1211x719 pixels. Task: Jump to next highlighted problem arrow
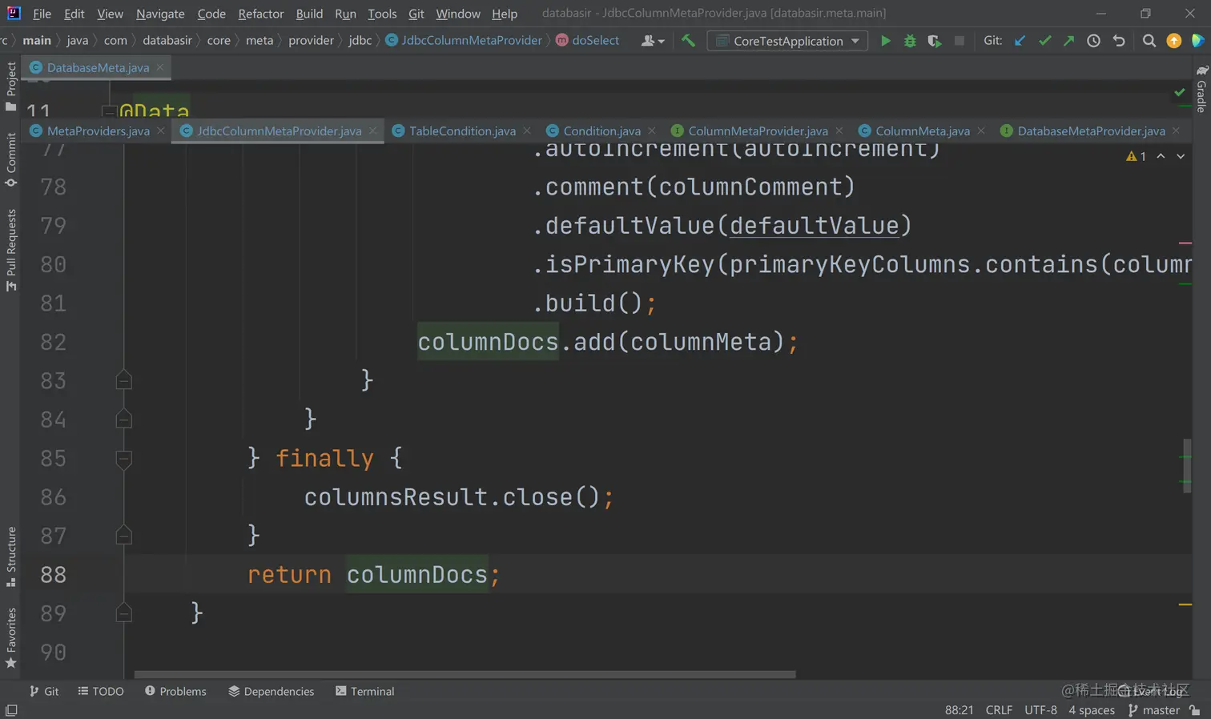[1181, 156]
